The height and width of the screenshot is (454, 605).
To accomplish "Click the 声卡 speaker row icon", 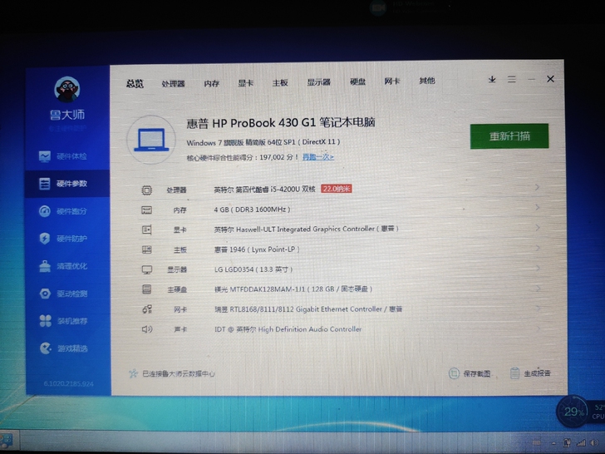I will (146, 329).
